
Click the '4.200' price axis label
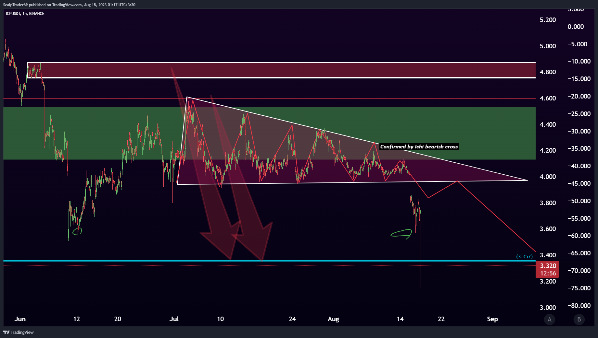tap(548, 150)
